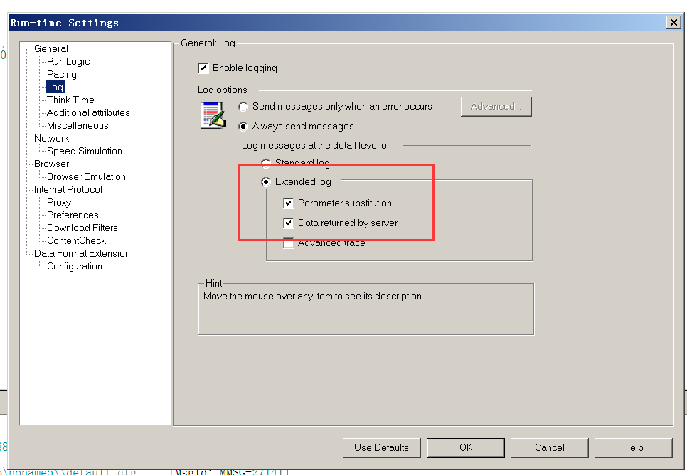This screenshot has height=475, width=687.
Task: Click the Use Defaults button
Action: 381,447
